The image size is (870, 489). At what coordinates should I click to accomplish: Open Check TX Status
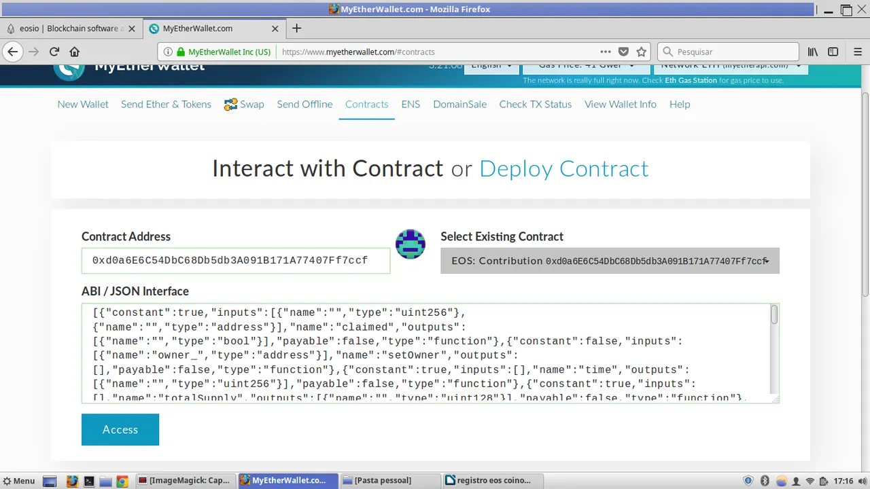click(x=536, y=105)
